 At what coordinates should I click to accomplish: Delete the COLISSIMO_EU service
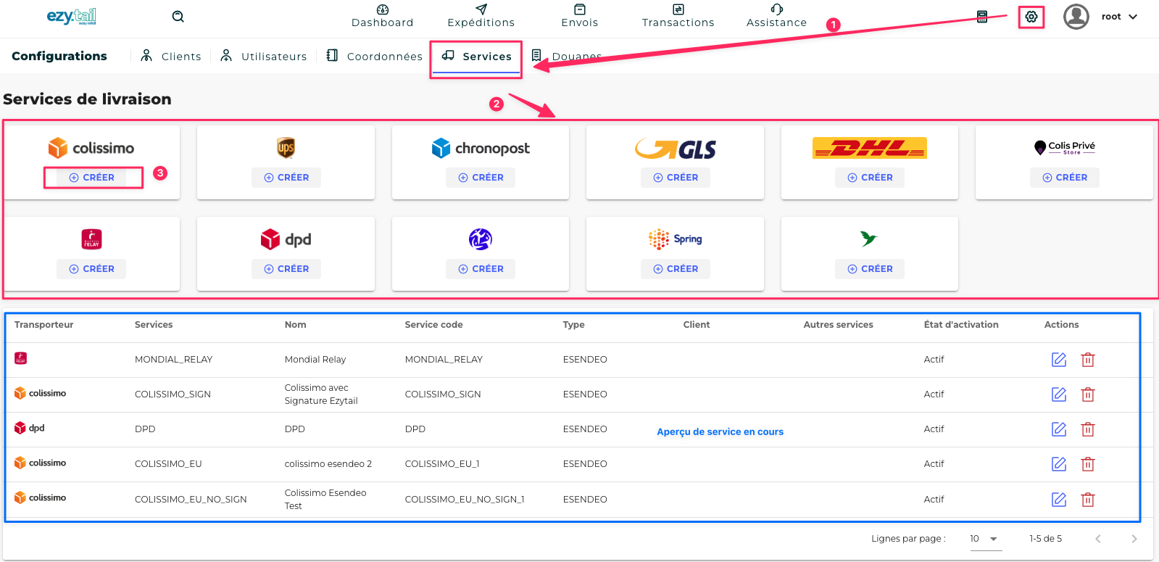pos(1088,464)
